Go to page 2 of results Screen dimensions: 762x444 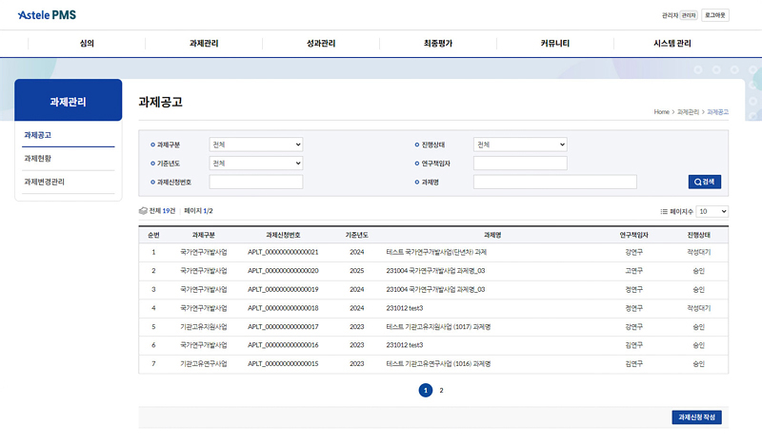click(441, 390)
